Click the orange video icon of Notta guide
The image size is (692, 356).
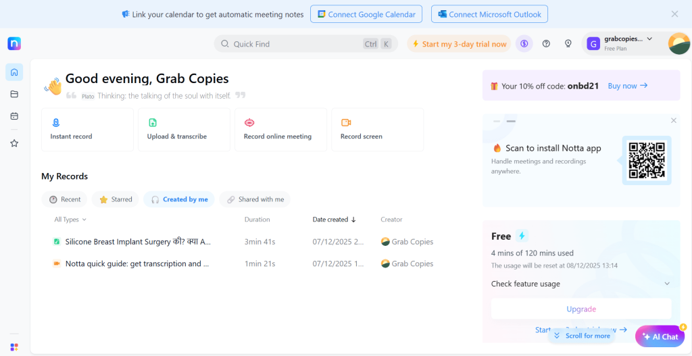(57, 264)
